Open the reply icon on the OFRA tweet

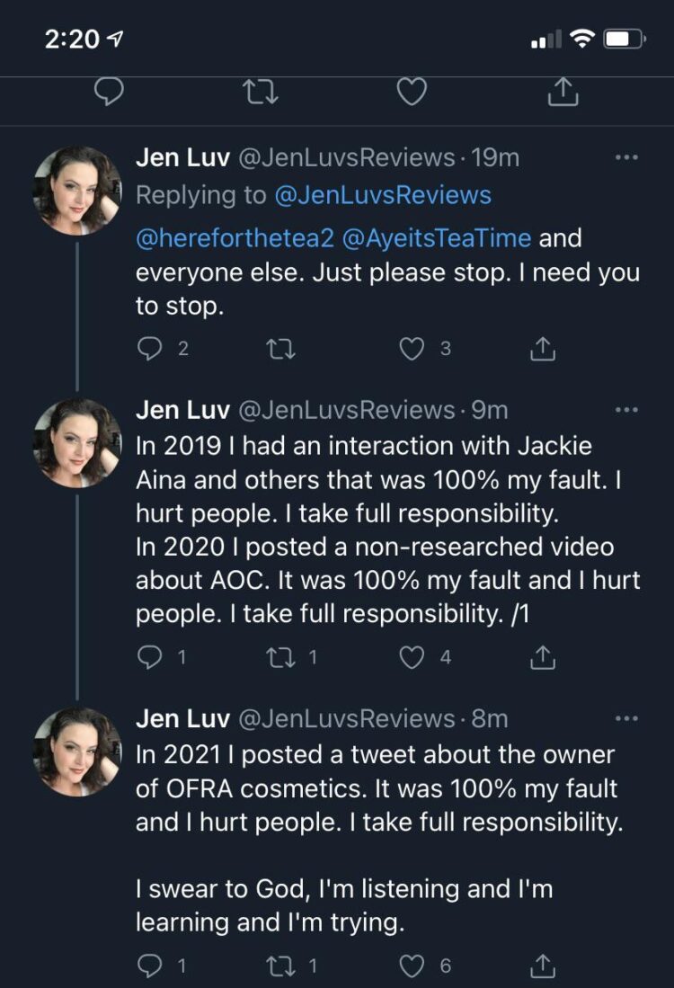point(150,966)
